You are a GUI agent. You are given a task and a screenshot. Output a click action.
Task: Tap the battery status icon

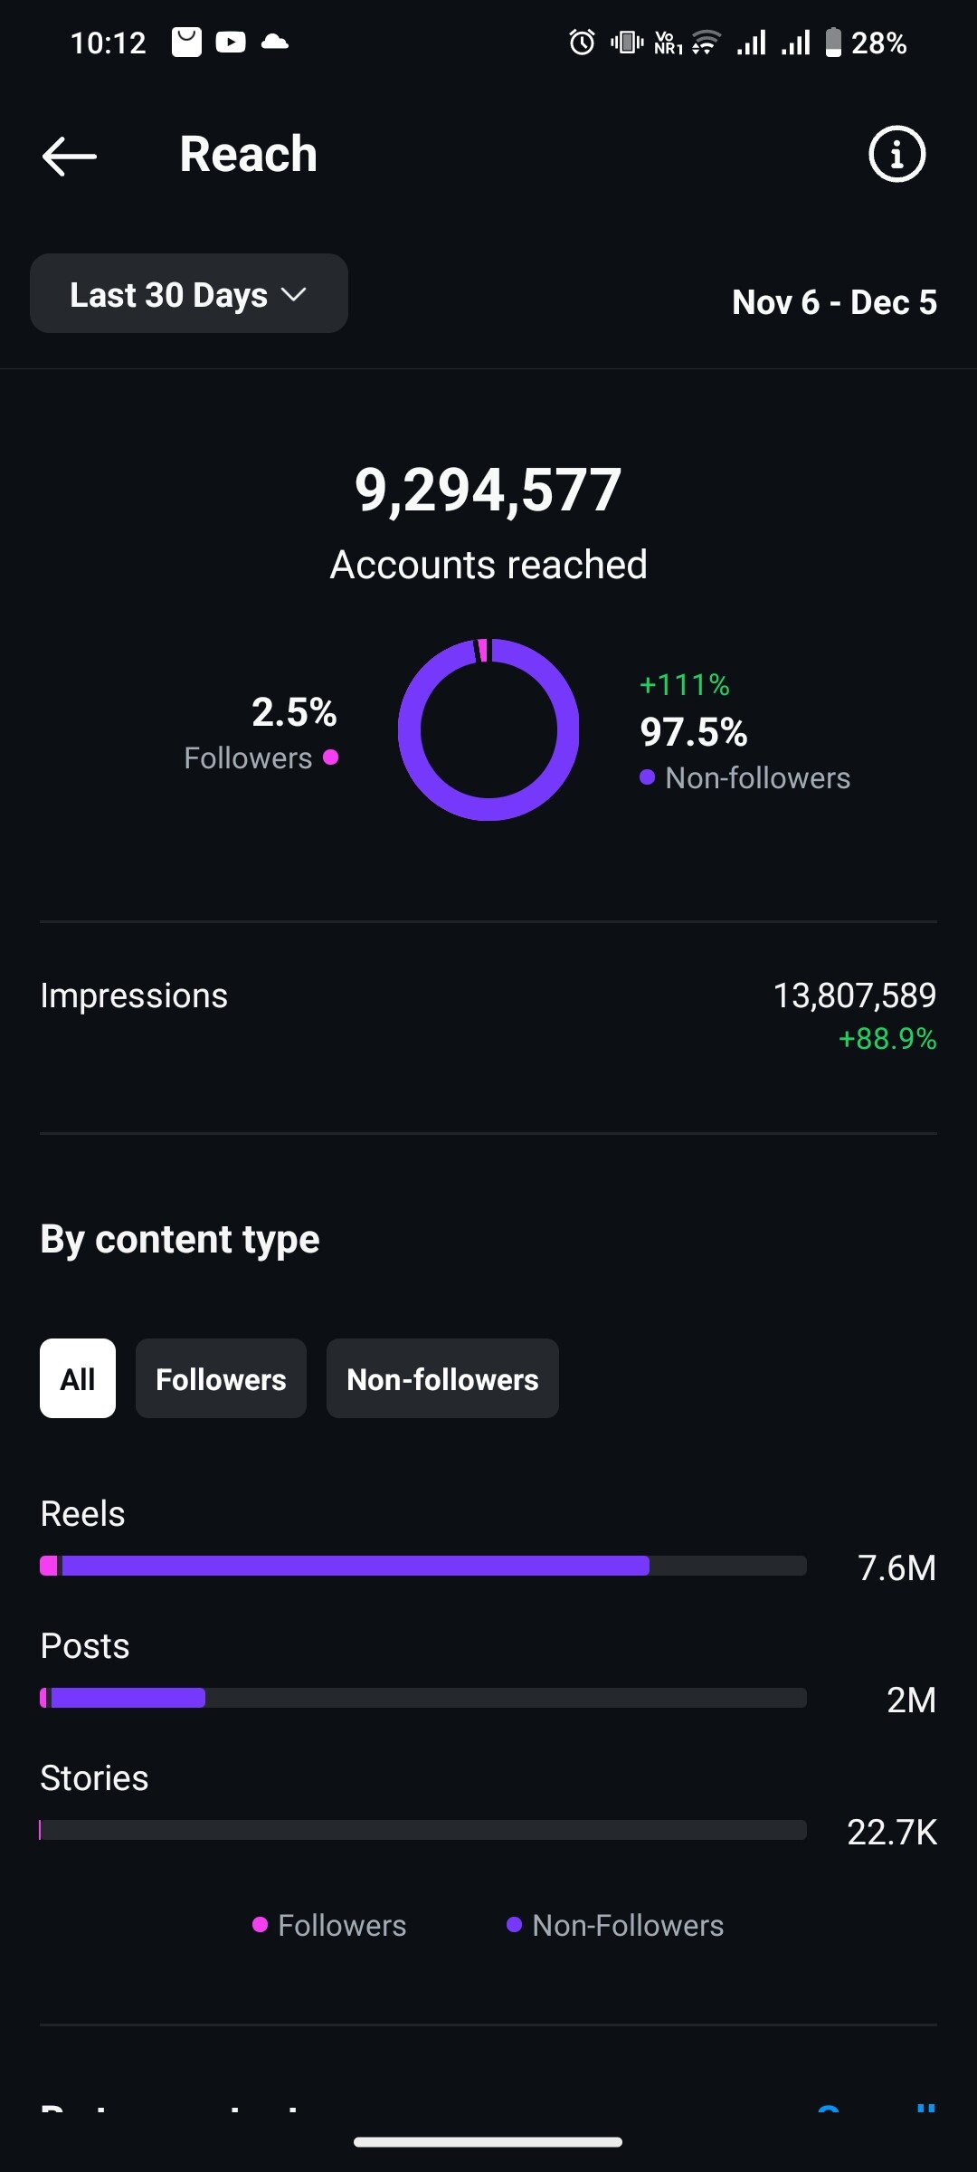[833, 43]
